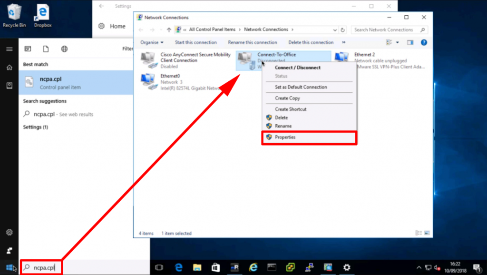Go up one level with up arrow
The height and width of the screenshot is (275, 487).
coord(168,29)
